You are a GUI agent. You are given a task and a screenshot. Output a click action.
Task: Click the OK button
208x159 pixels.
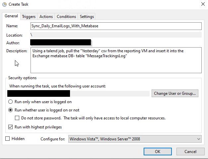click(158, 152)
